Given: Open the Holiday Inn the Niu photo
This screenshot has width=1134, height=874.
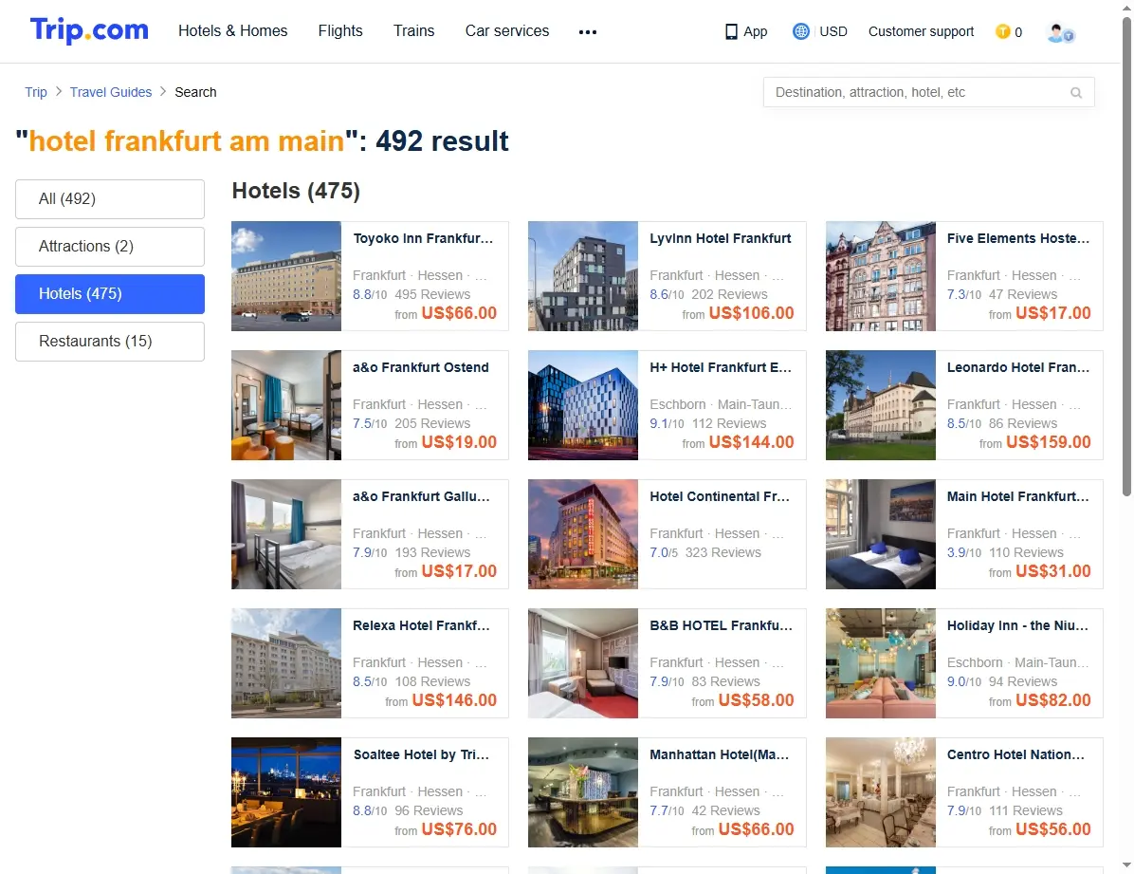Looking at the screenshot, I should coord(880,663).
